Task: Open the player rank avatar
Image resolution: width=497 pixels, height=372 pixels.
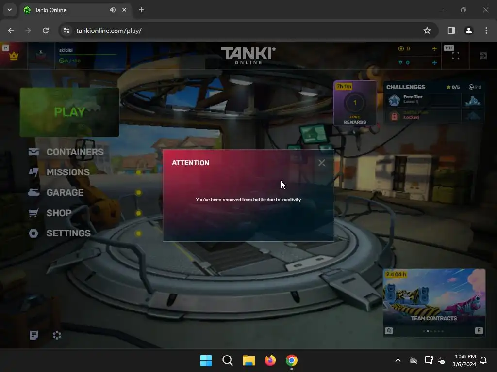Action: pos(41,56)
